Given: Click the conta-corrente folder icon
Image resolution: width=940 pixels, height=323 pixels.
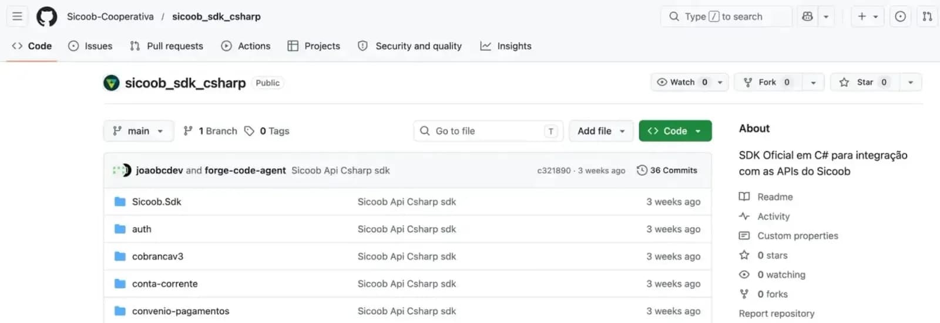Looking at the screenshot, I should (120, 284).
